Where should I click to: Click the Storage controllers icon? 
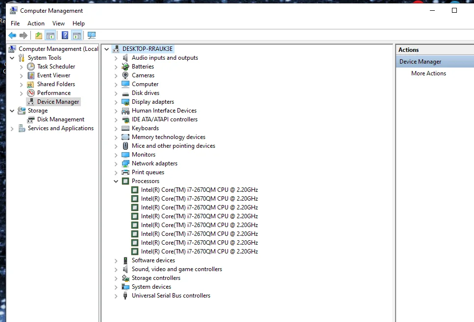[125, 278]
